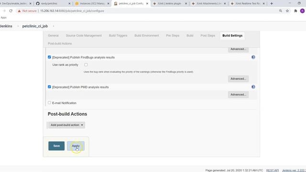The image size is (306, 172).
Task: Open the Jenkins version link
Action: click(x=294, y=170)
